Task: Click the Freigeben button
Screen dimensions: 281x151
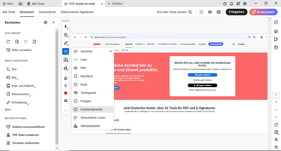Action: (236, 12)
